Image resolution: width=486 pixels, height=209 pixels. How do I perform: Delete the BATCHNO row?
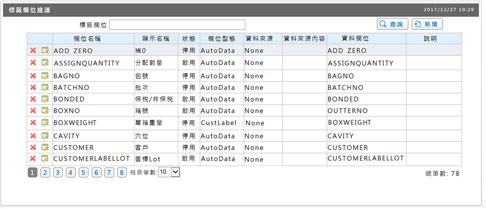pos(33,87)
